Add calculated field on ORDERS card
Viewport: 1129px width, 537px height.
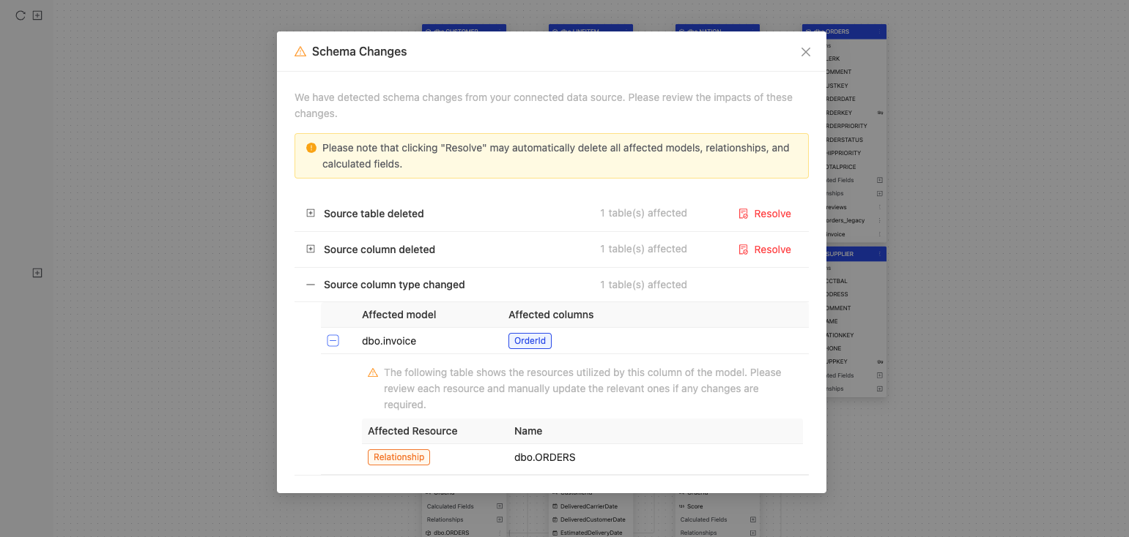click(880, 180)
